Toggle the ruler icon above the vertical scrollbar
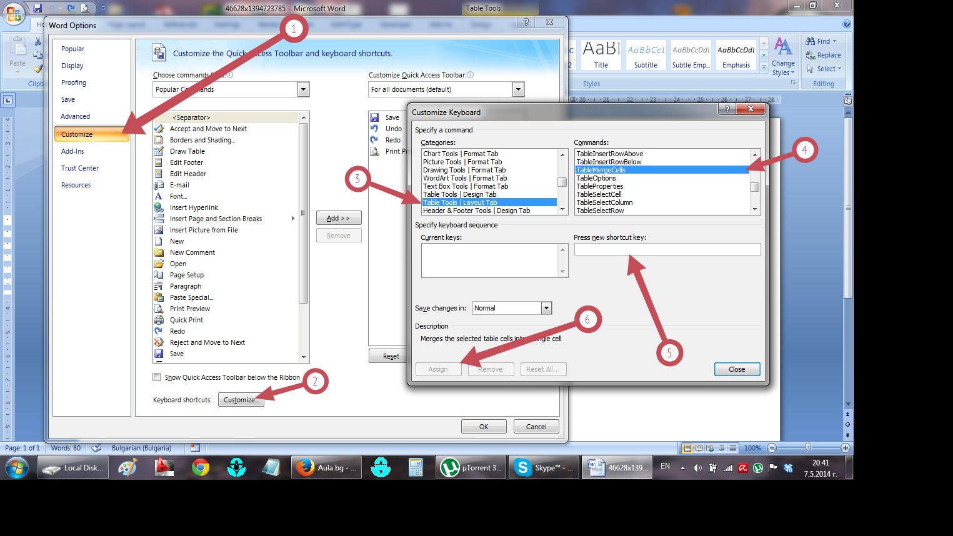This screenshot has width=953, height=536. point(848,100)
